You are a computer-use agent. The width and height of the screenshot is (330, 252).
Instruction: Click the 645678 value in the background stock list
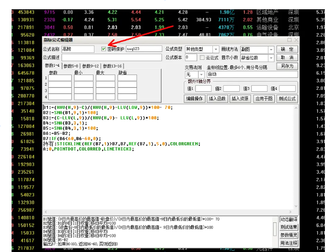coord(26,73)
